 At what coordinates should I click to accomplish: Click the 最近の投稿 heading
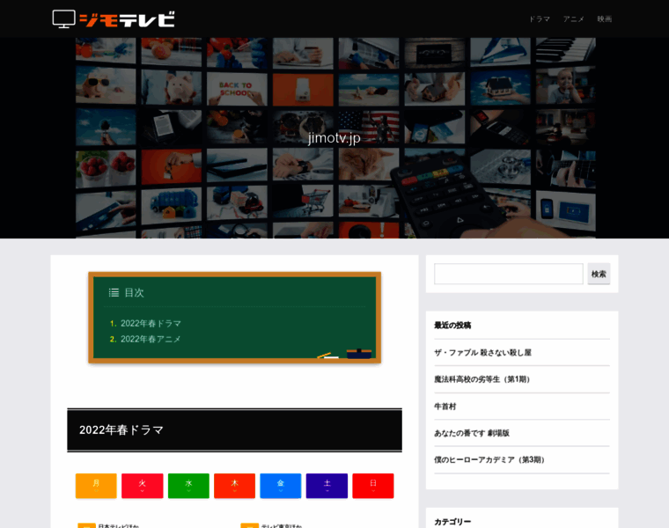(x=452, y=326)
